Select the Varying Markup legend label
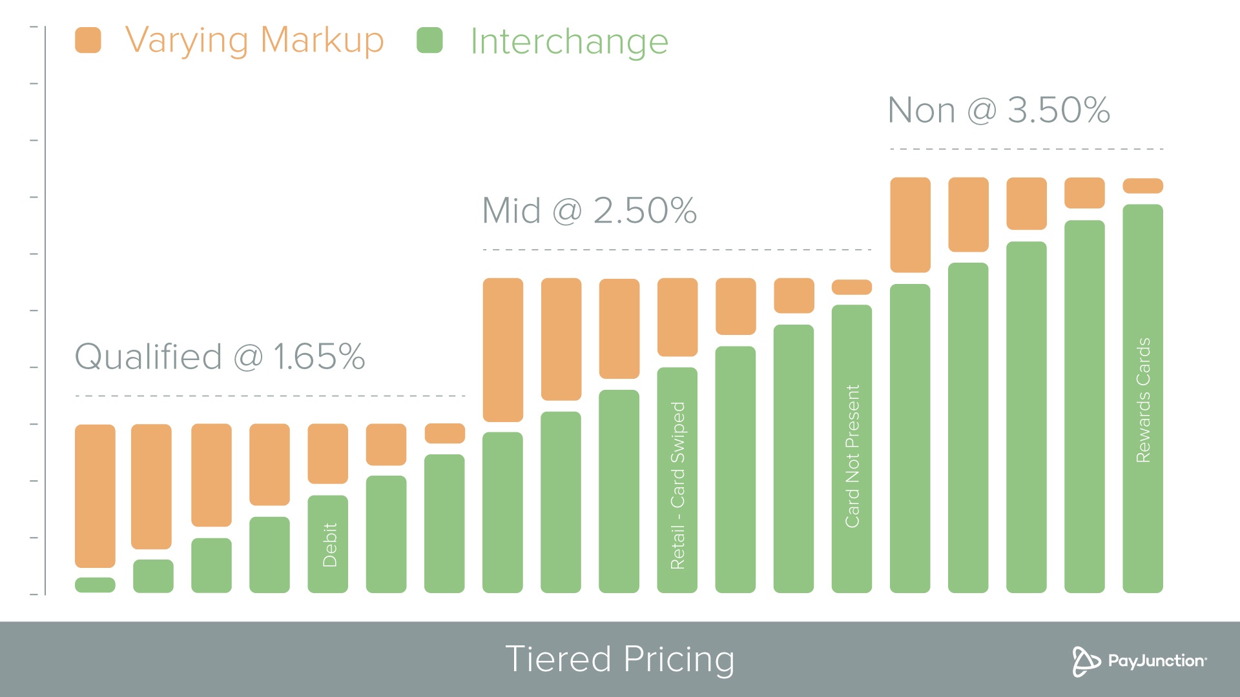 click(x=254, y=41)
